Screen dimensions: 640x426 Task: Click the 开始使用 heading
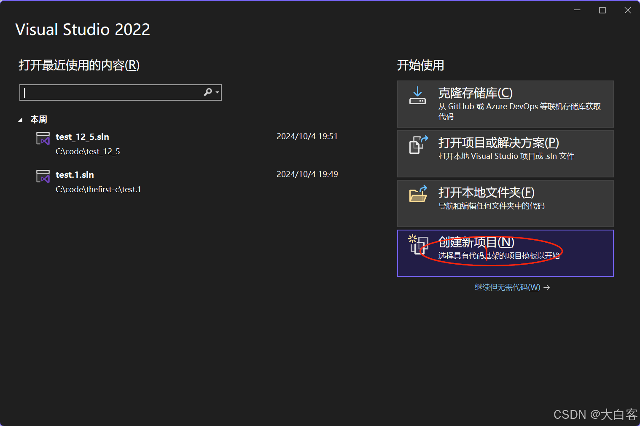click(x=420, y=65)
